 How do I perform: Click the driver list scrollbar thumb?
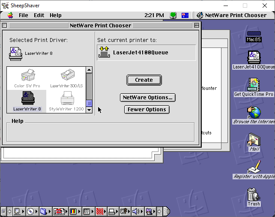tap(89, 103)
